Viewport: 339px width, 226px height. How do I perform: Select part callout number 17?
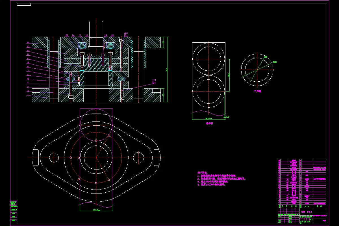(x=80, y=36)
